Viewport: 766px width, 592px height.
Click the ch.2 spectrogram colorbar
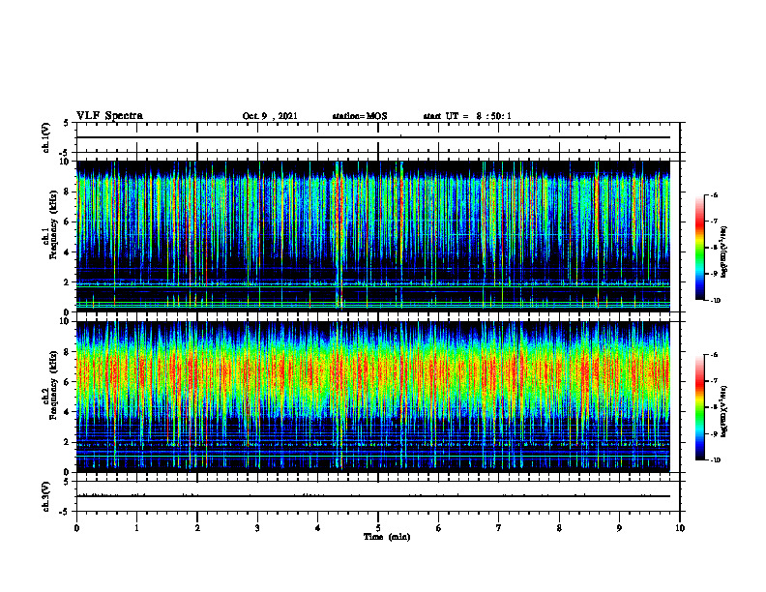click(699, 407)
